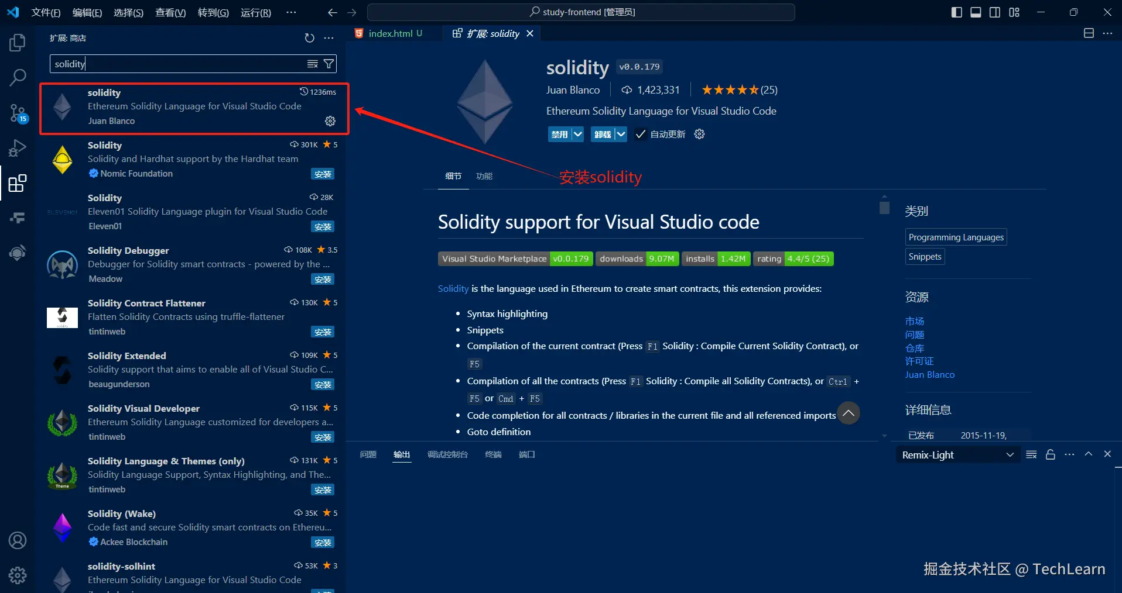Open output panel more actions ellipsis
Image resolution: width=1122 pixels, height=593 pixels.
(x=1069, y=454)
